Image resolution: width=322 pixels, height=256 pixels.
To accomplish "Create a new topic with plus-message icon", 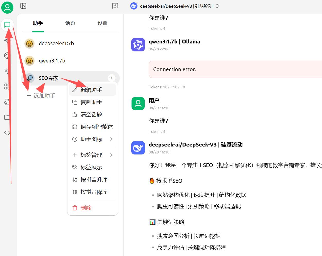I will click(115, 6).
